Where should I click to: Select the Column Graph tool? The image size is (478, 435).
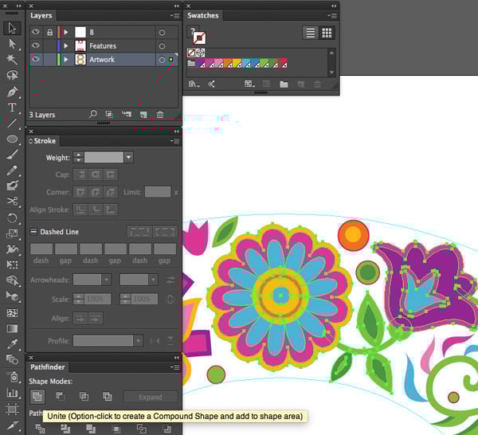pyautogui.click(x=12, y=393)
